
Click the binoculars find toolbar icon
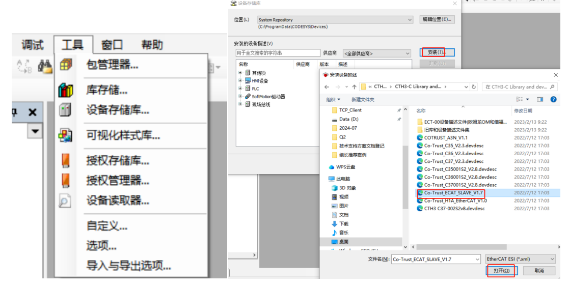tap(46, 66)
